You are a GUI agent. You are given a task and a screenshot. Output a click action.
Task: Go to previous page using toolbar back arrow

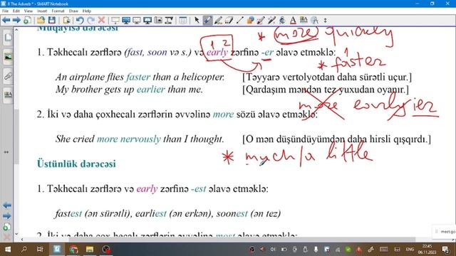pyautogui.click(x=6, y=21)
